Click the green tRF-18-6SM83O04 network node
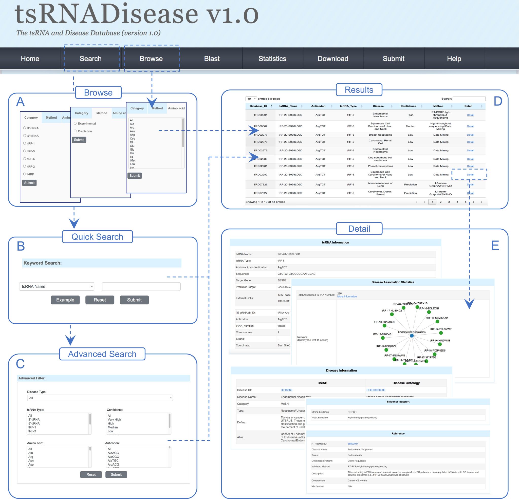The height and width of the screenshot is (499, 519). [x=437, y=322]
